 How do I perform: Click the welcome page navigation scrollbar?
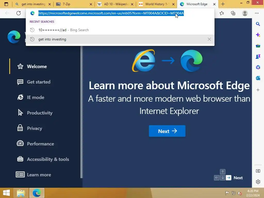(x=82, y=112)
